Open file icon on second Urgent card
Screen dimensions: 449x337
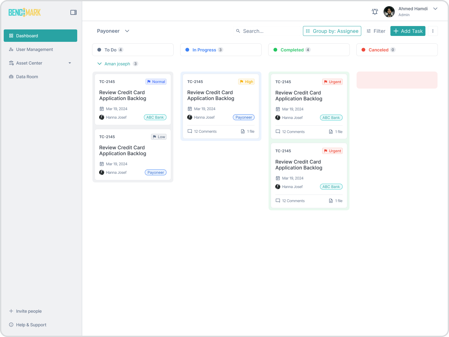331,201
